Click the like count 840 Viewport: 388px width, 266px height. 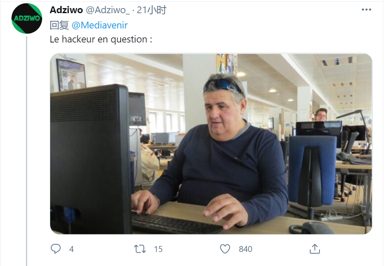(245, 249)
